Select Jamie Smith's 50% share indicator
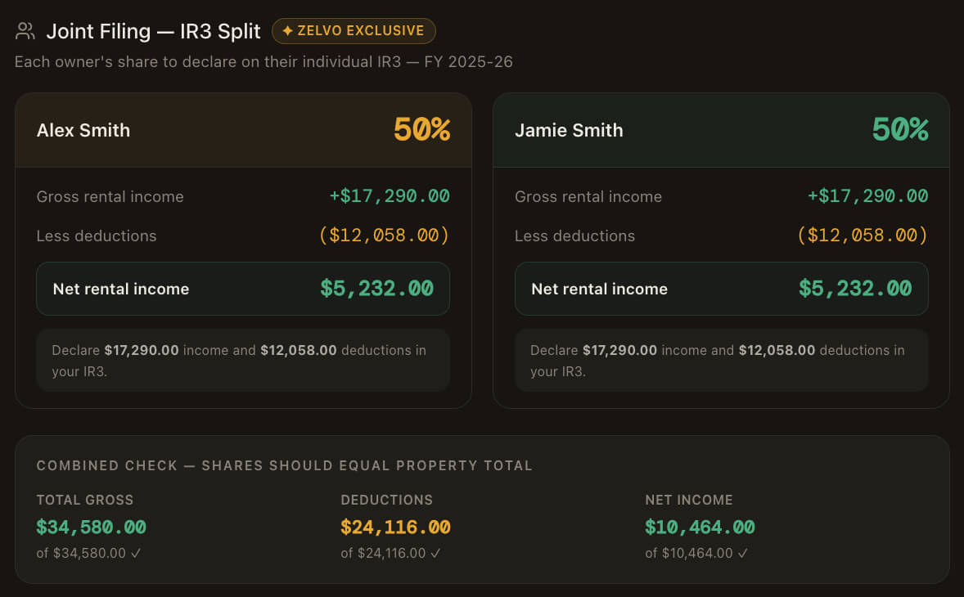964x597 pixels. (x=899, y=129)
